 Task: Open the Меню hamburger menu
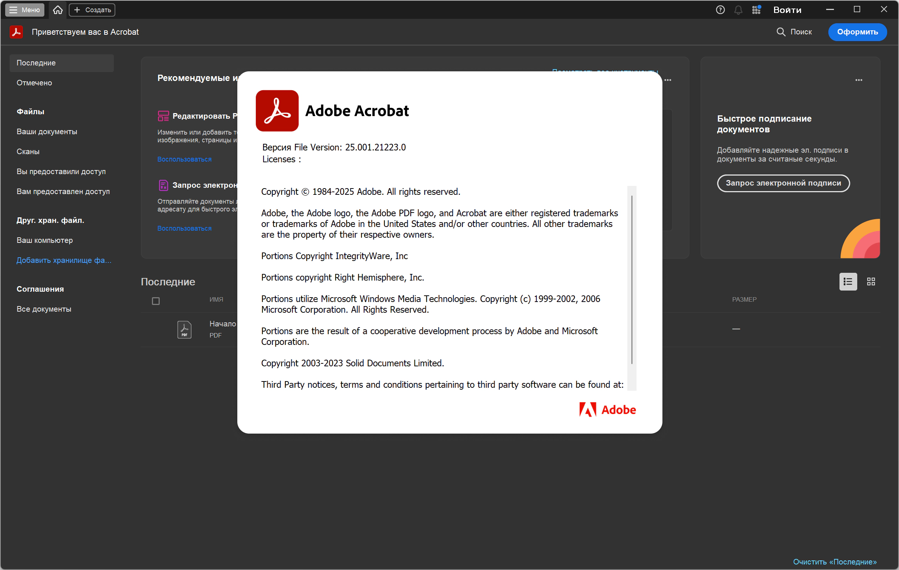tap(25, 10)
